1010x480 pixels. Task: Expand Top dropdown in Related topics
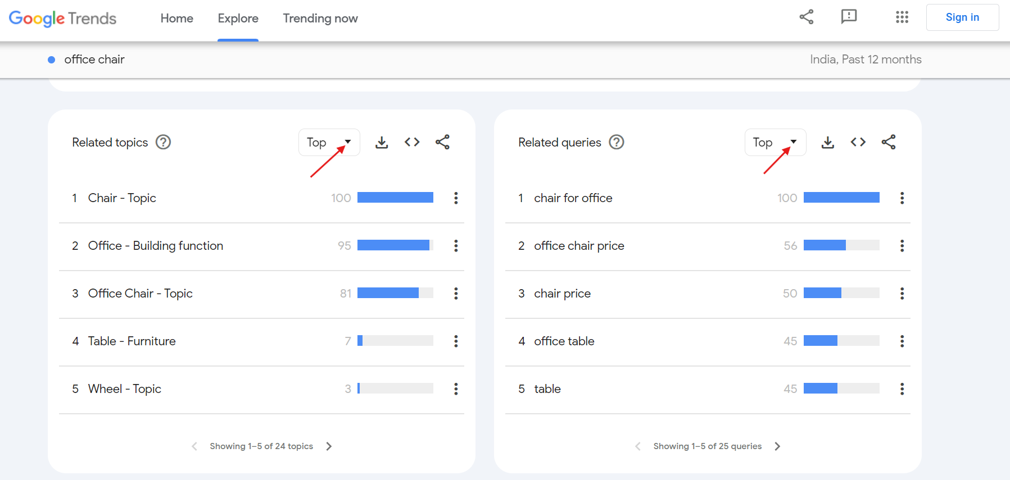tap(329, 143)
